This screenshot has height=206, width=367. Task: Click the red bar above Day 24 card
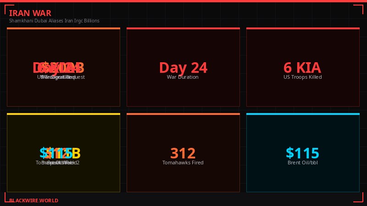coord(183,28)
